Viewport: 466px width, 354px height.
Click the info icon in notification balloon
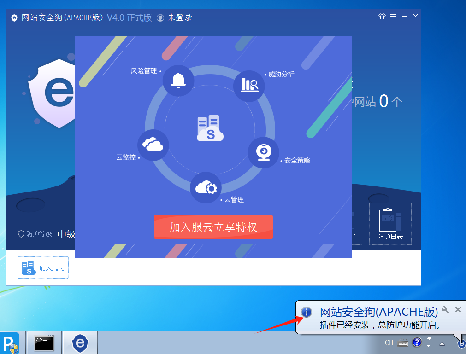point(307,312)
